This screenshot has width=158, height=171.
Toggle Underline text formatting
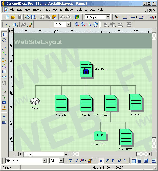coord(113,161)
